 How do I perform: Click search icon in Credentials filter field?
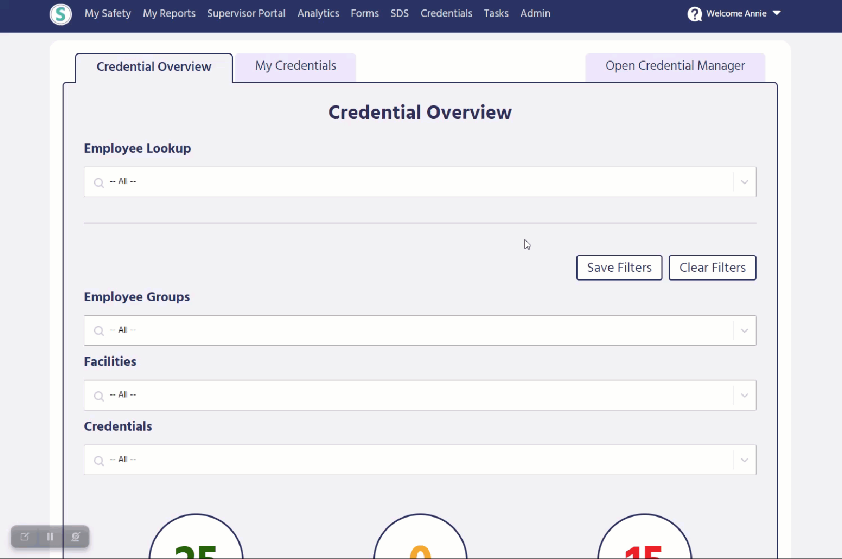99,460
